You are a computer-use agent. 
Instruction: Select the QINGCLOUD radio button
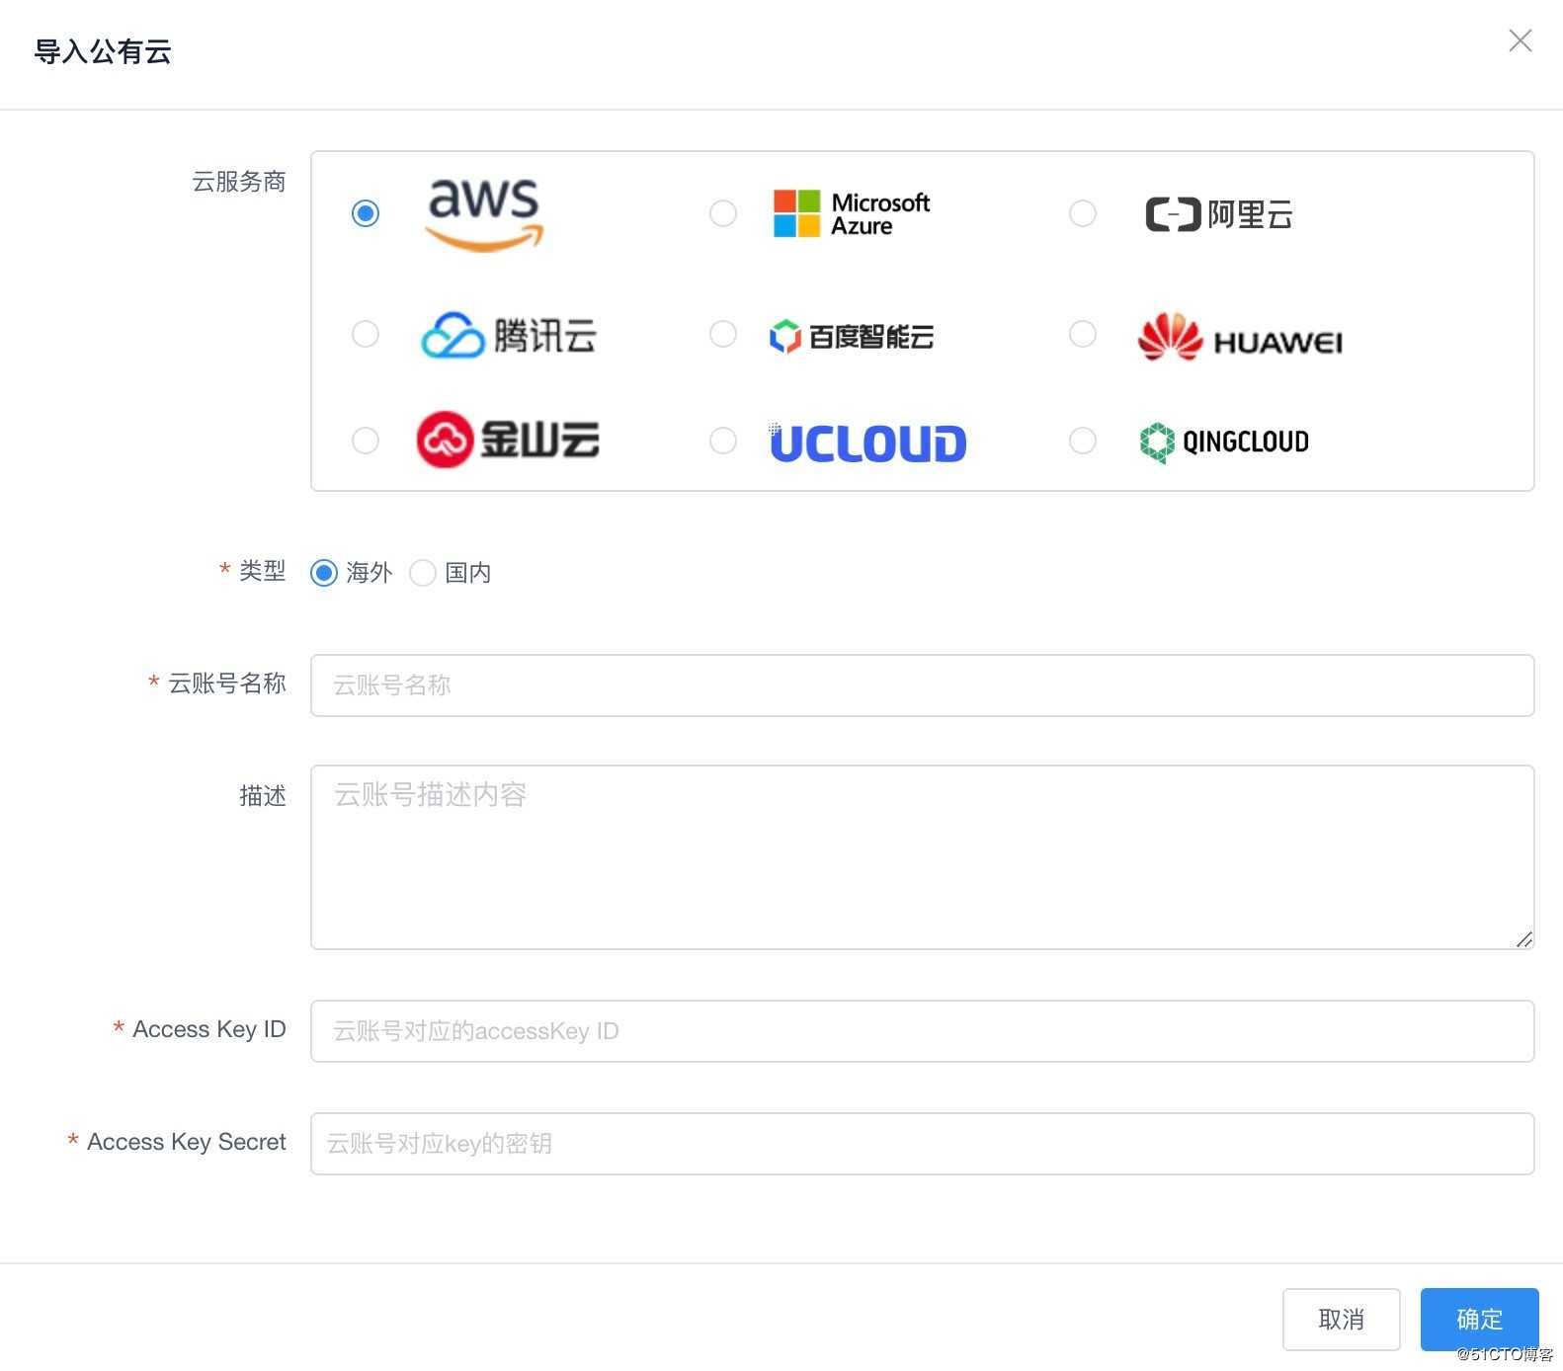tap(1083, 441)
